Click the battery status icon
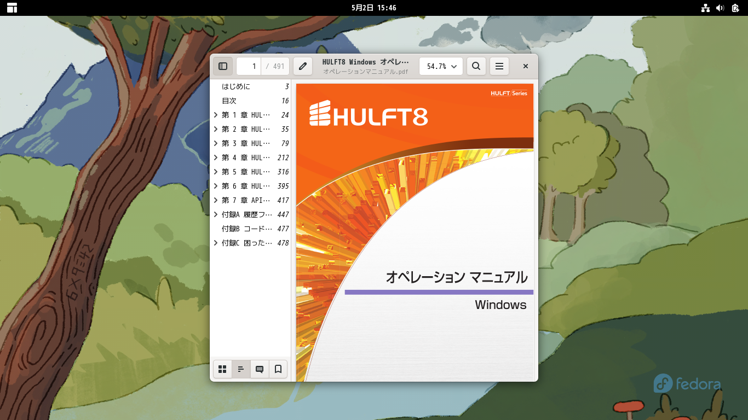748x420 pixels. click(735, 8)
